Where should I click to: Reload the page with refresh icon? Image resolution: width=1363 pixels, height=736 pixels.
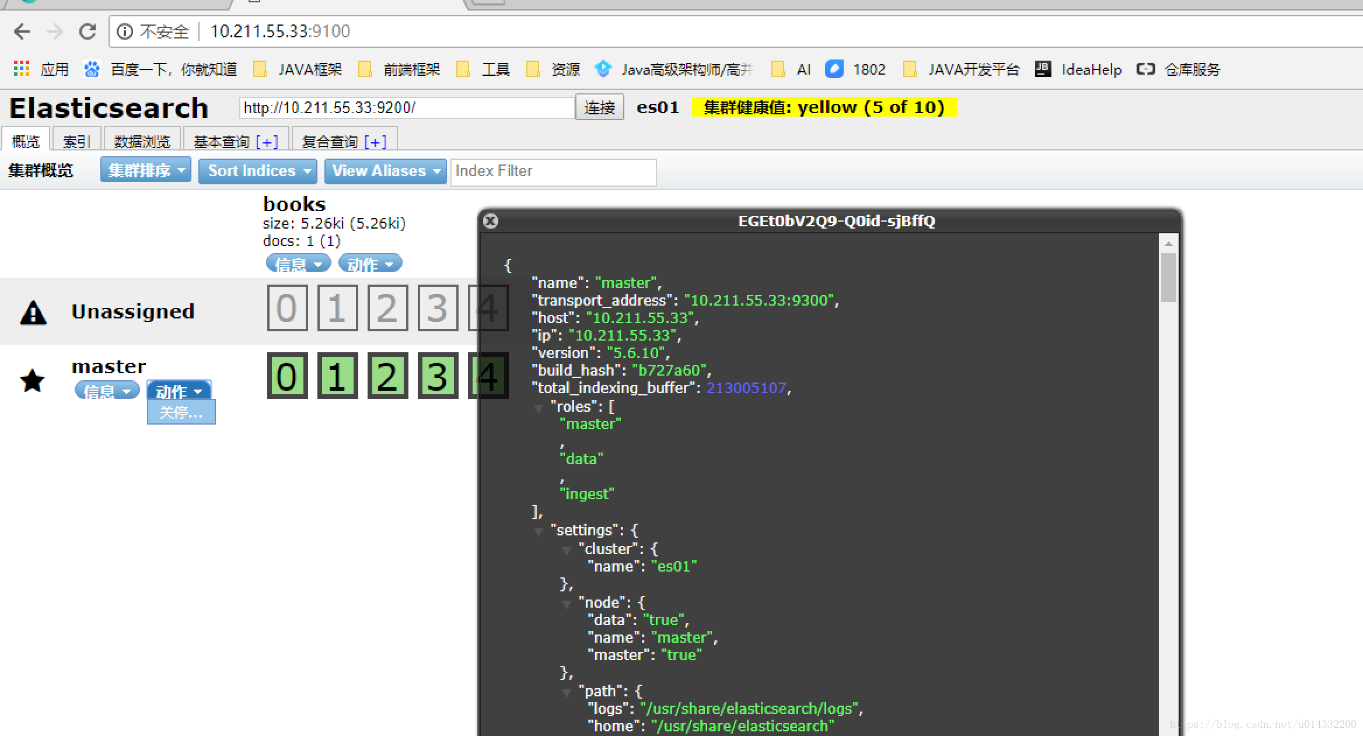pyautogui.click(x=88, y=31)
